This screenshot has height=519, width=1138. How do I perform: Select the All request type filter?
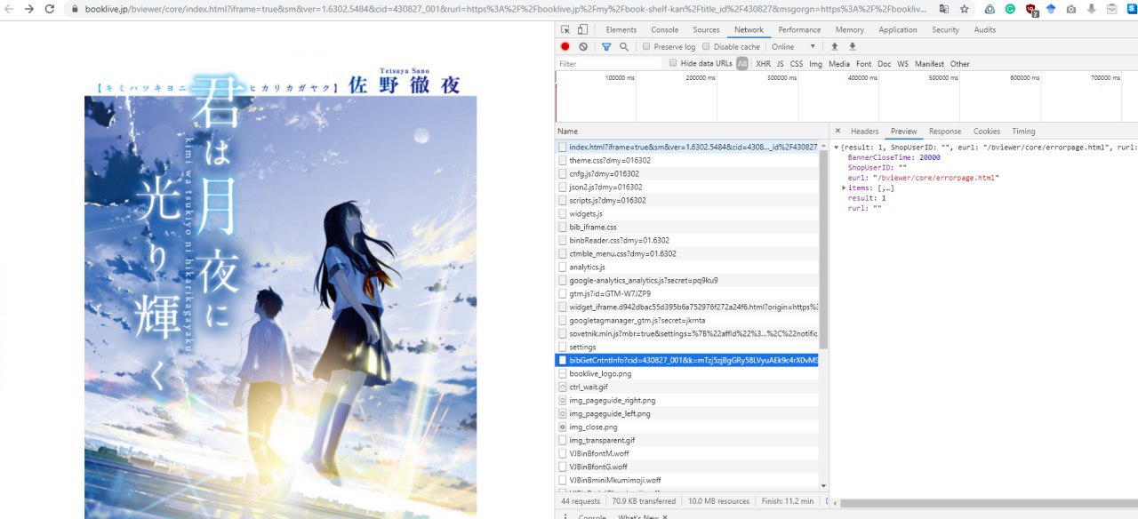[741, 64]
